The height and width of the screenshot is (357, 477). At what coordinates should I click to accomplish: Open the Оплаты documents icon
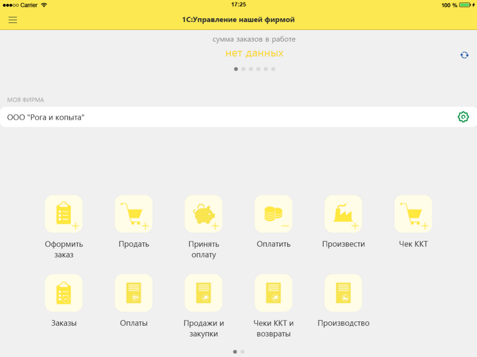[134, 293]
